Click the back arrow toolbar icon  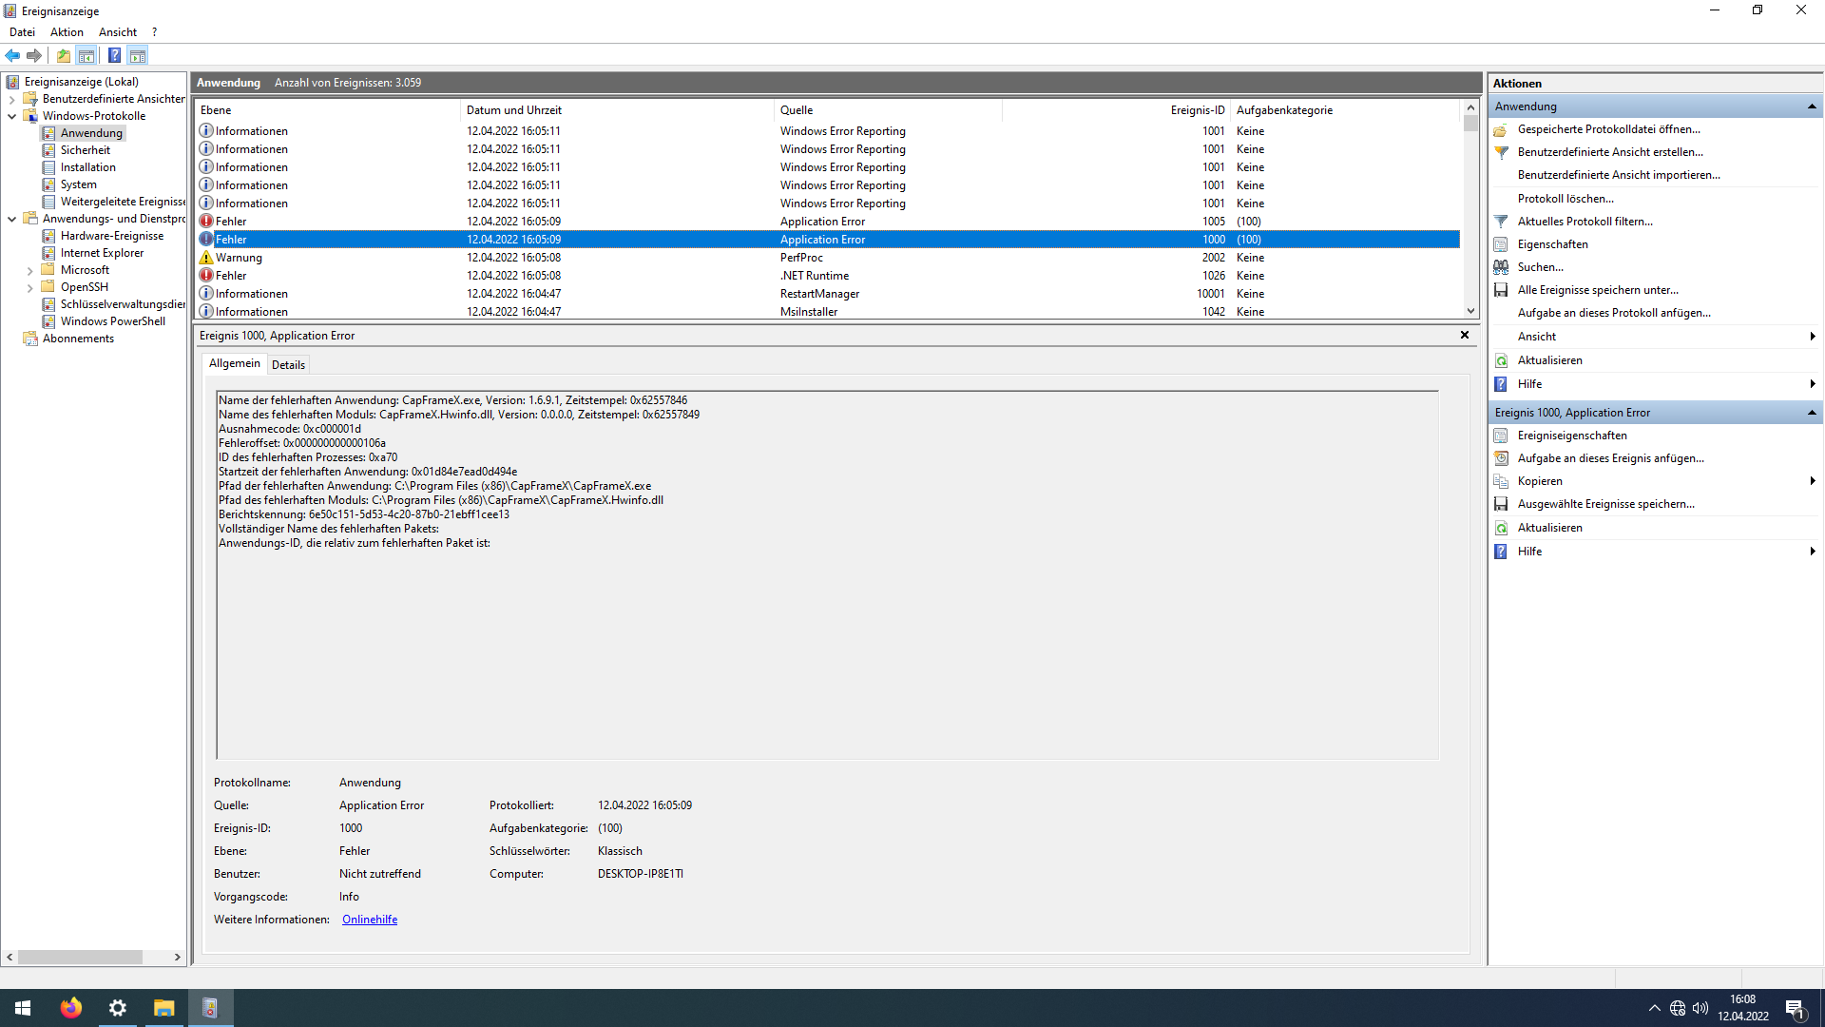point(12,55)
